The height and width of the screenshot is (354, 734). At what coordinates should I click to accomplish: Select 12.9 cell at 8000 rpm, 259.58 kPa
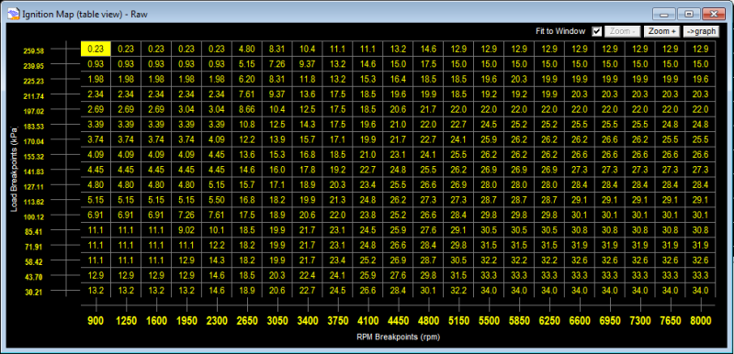pos(700,49)
